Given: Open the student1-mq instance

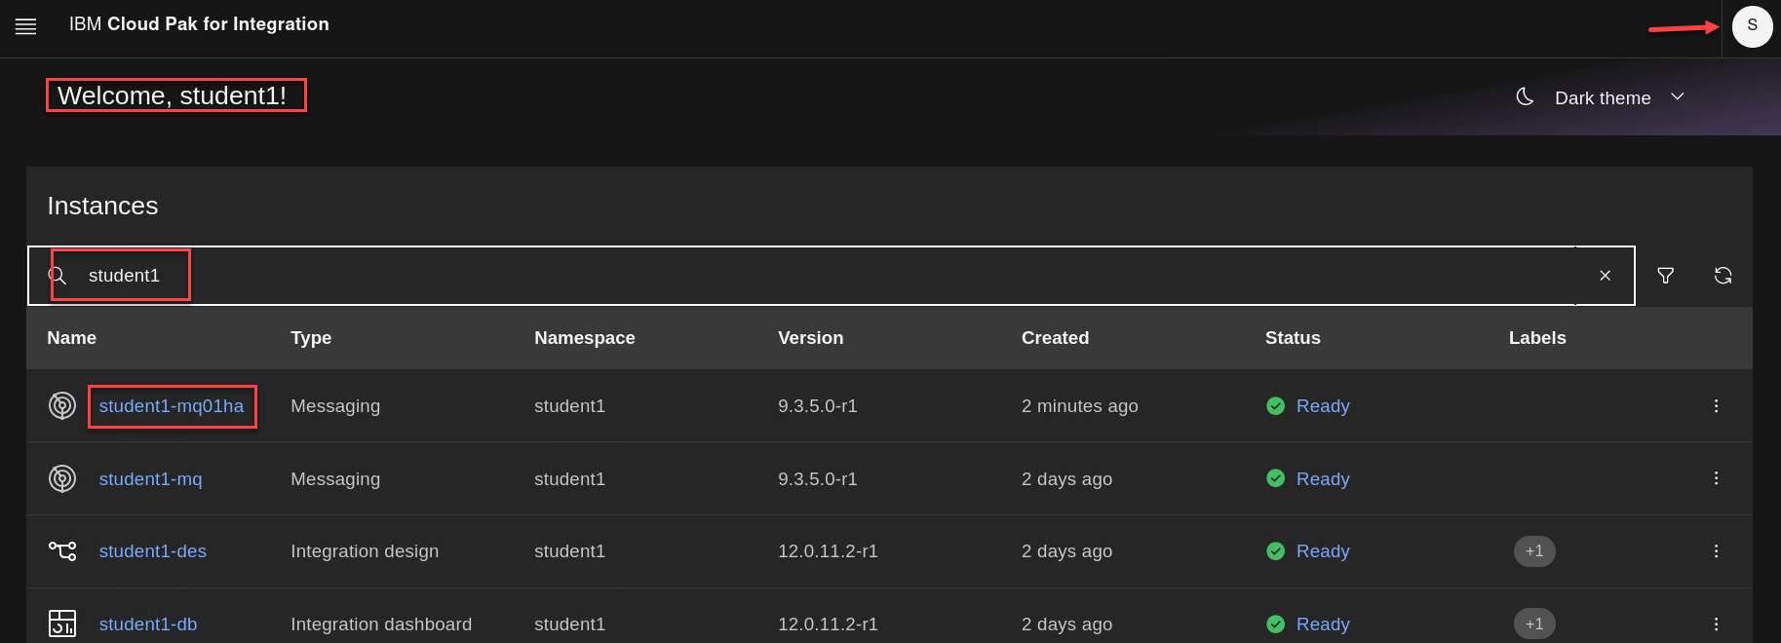Looking at the screenshot, I should point(150,479).
